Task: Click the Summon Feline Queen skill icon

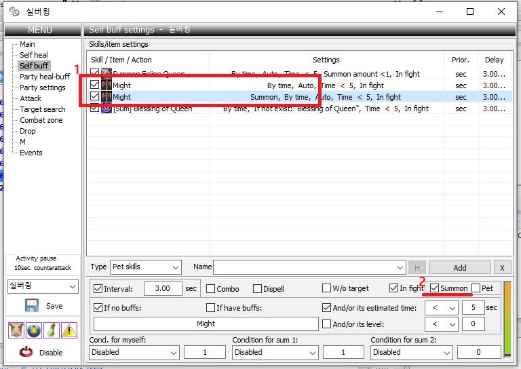Action: tap(107, 74)
